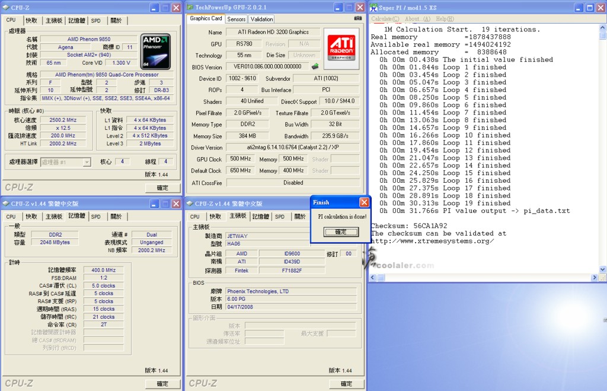
Task: Click the green BIOS save chip icon
Action: (315, 67)
